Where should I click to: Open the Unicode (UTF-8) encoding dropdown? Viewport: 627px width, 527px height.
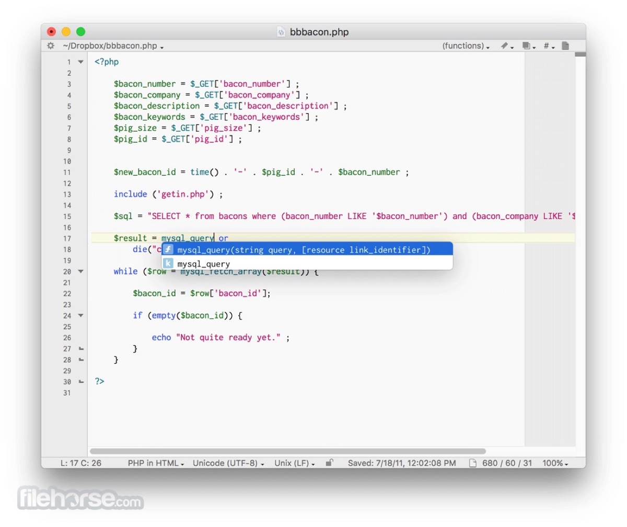[x=227, y=463]
